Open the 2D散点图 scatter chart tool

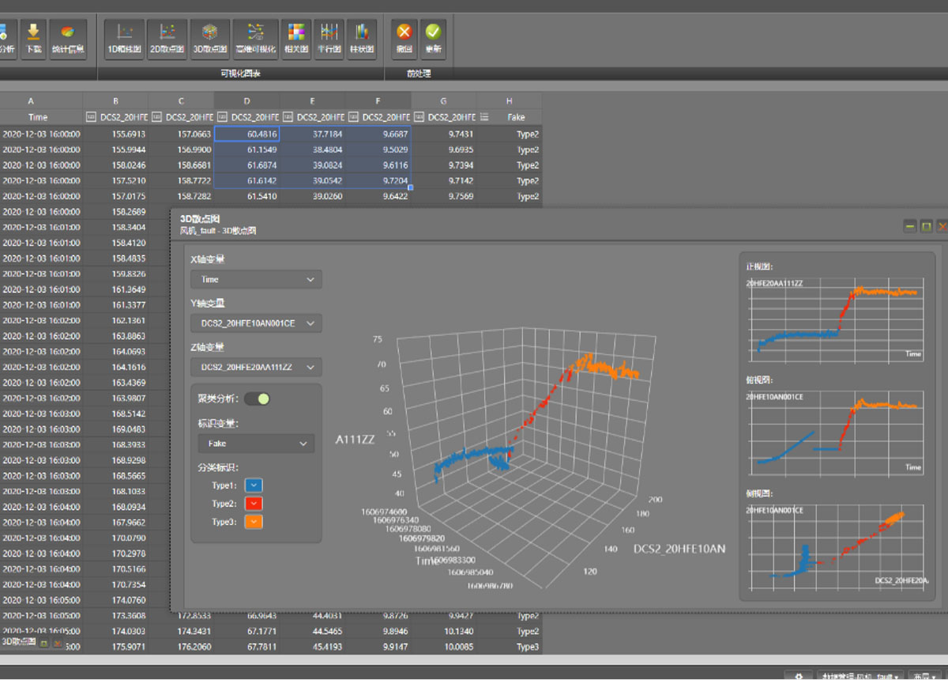167,39
